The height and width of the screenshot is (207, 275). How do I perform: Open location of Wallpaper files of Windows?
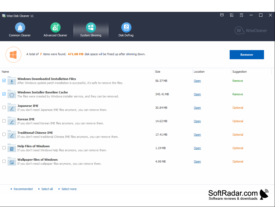click(197, 162)
